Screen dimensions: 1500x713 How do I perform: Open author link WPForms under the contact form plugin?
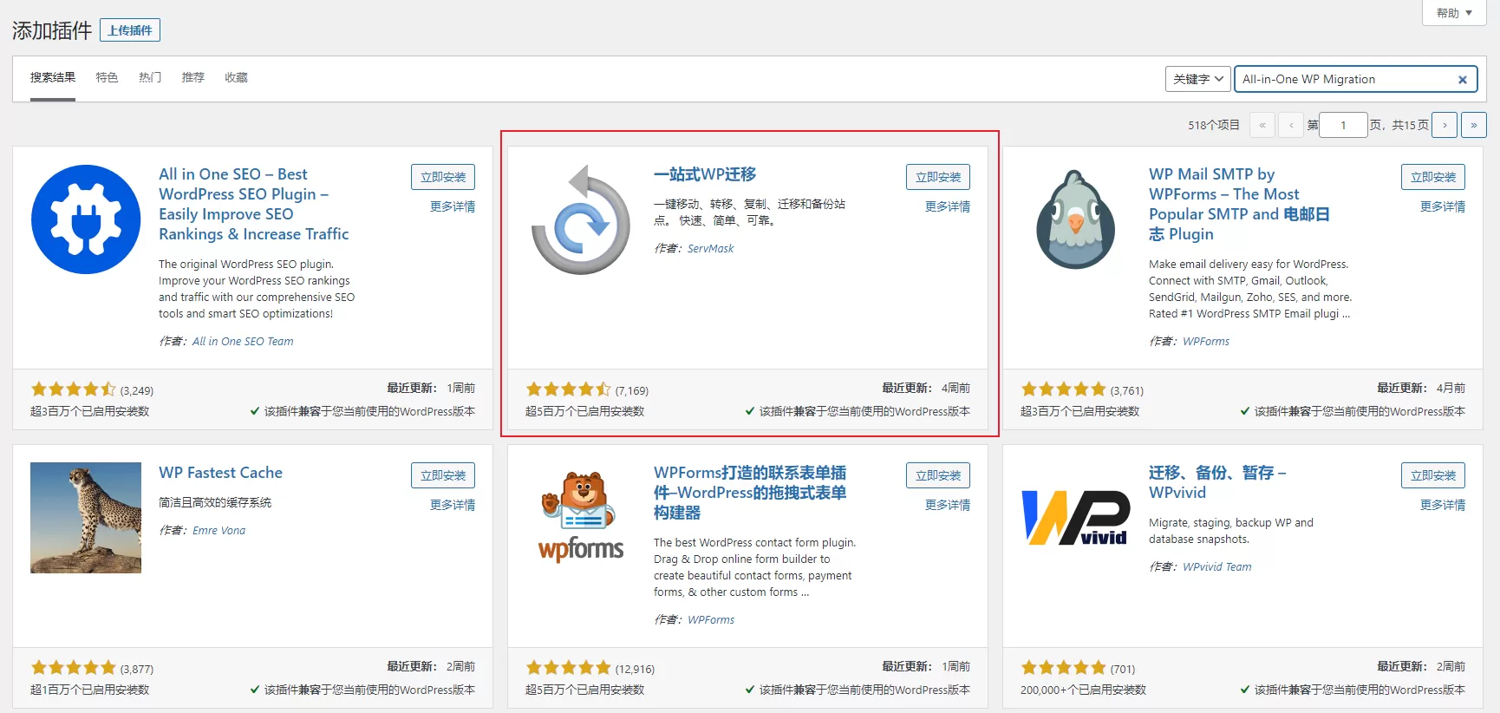pyautogui.click(x=711, y=620)
